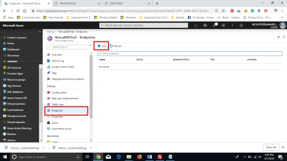Sort endpoints by MONITOR STATUS column
The width and height of the screenshot is (287, 161).
click(181, 60)
